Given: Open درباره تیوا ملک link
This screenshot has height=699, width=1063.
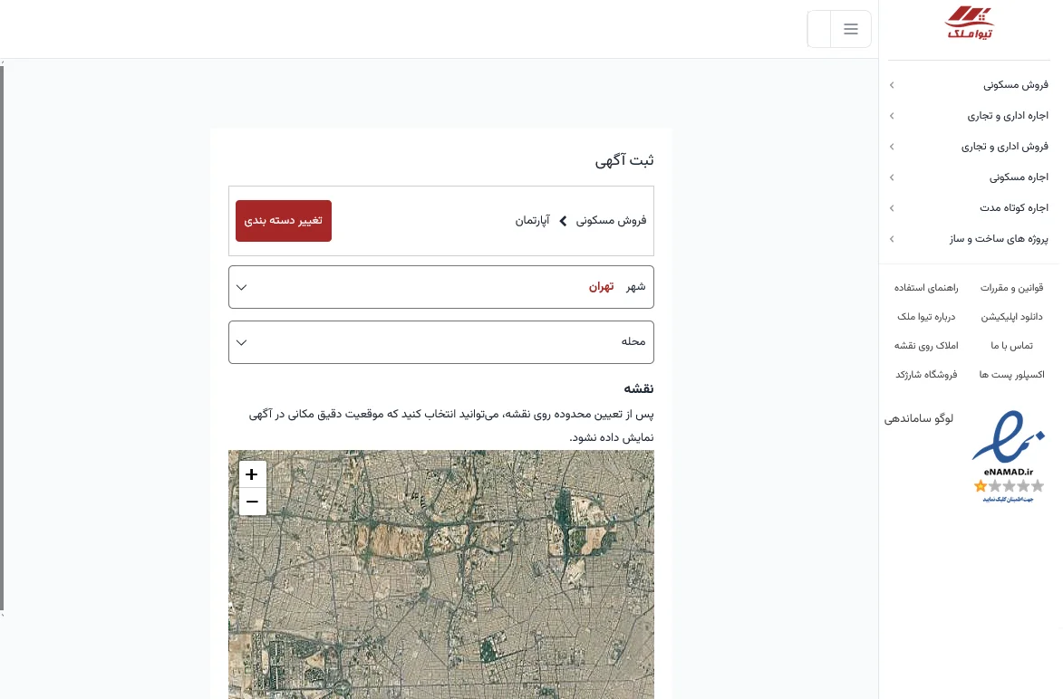Looking at the screenshot, I should [x=926, y=317].
